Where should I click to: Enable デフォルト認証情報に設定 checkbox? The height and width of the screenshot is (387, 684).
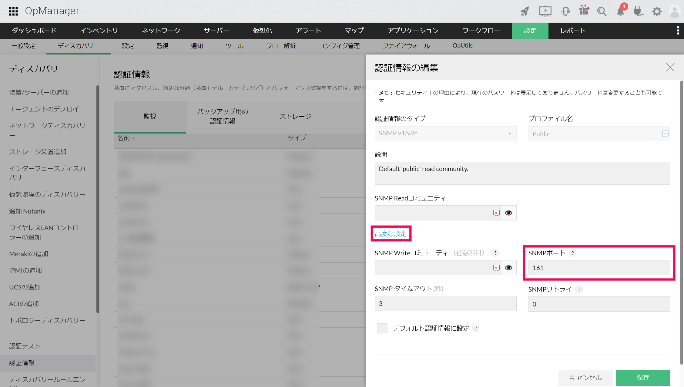[382, 328]
